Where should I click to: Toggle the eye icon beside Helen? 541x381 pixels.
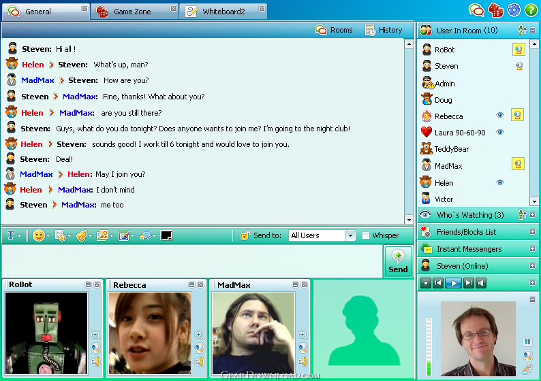pyautogui.click(x=500, y=182)
